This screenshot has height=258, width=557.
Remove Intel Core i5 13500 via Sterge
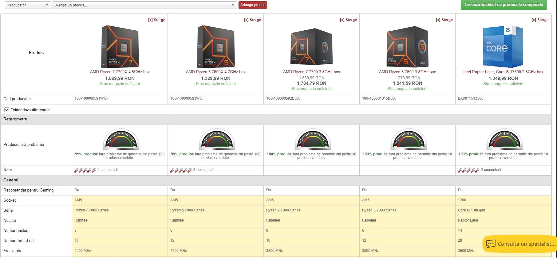tap(540, 20)
